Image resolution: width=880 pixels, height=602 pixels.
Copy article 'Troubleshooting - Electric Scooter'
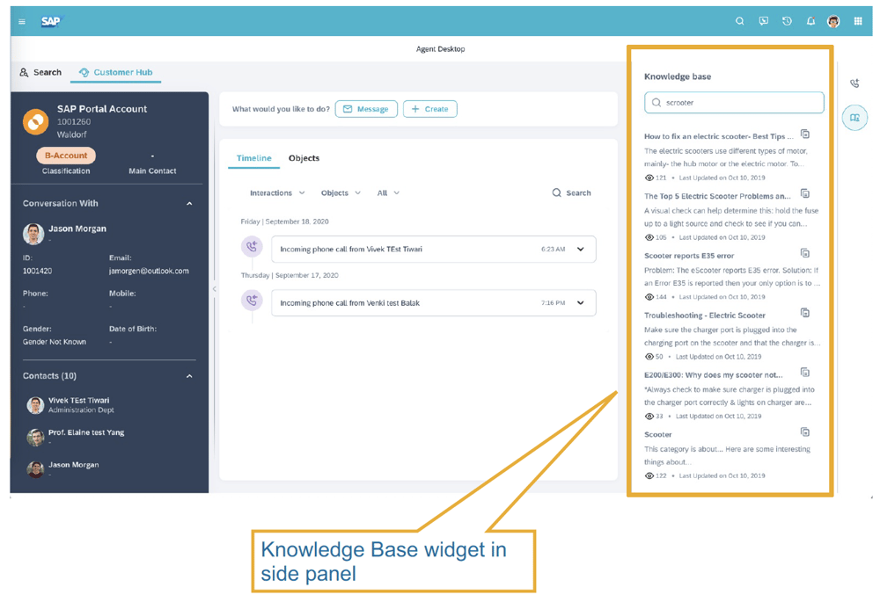click(805, 313)
